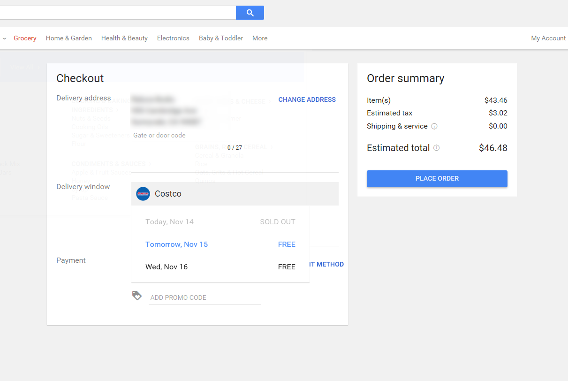Open the More categories menu
This screenshot has height=381, width=568.
coord(260,38)
